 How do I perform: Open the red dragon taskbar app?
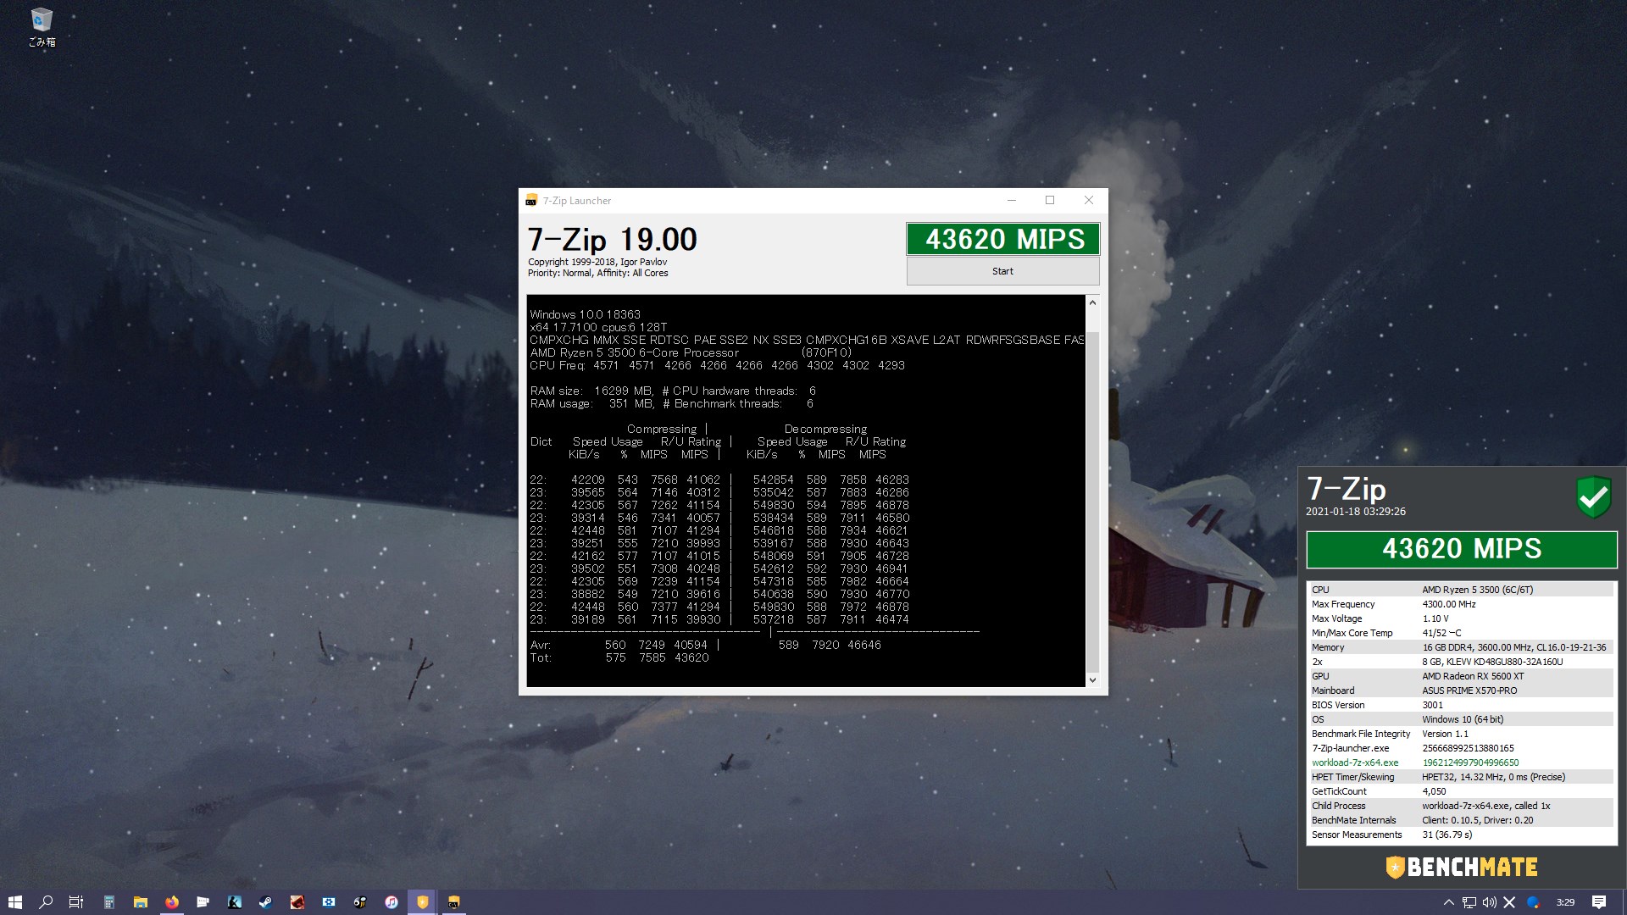click(x=297, y=902)
